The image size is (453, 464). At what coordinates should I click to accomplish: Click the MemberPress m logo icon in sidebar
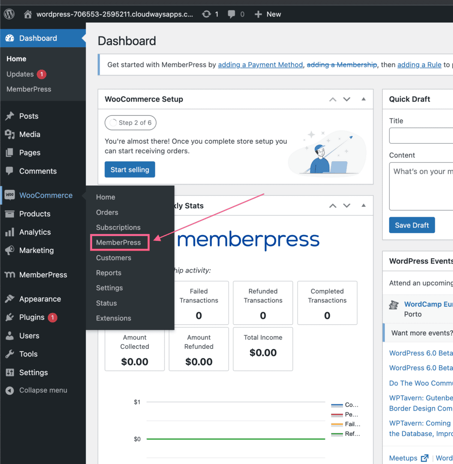(x=10, y=275)
